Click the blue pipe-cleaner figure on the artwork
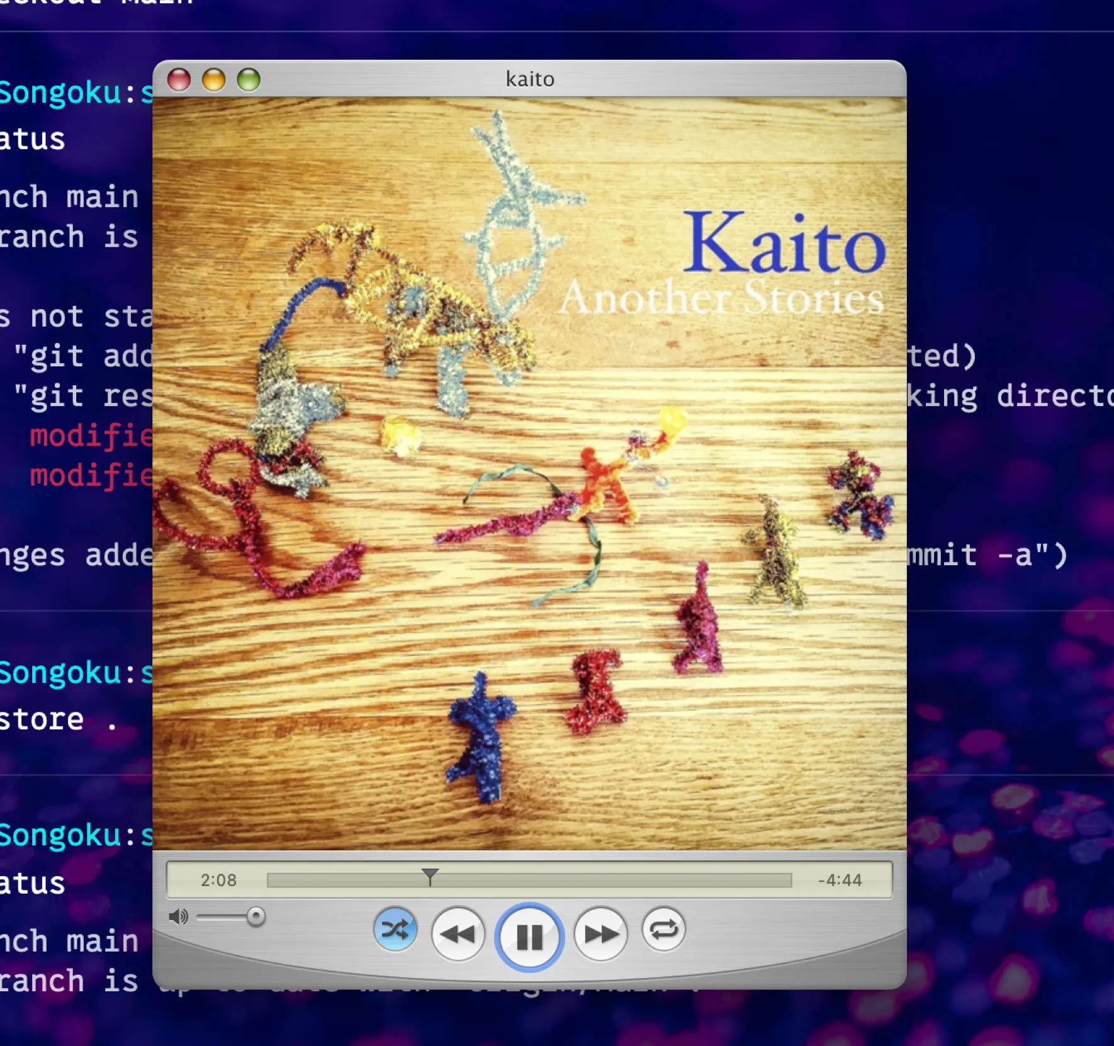The height and width of the screenshot is (1046, 1114). pos(480,738)
